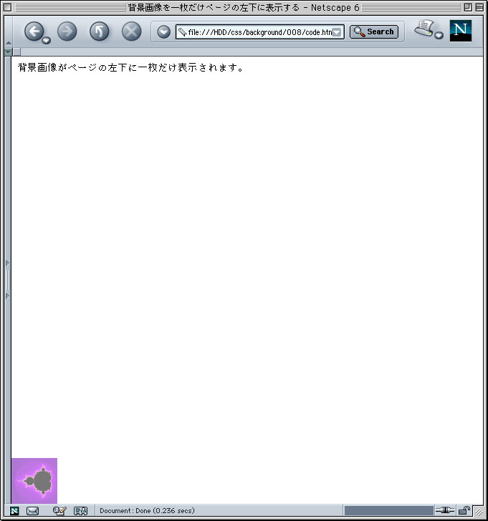Collapse the navigation toolbar with its grippy
This screenshot has width=488, height=521.
click(8, 32)
